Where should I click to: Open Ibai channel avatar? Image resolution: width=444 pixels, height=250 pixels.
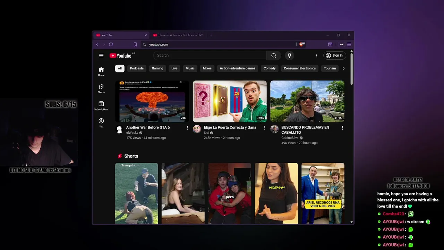(x=197, y=130)
